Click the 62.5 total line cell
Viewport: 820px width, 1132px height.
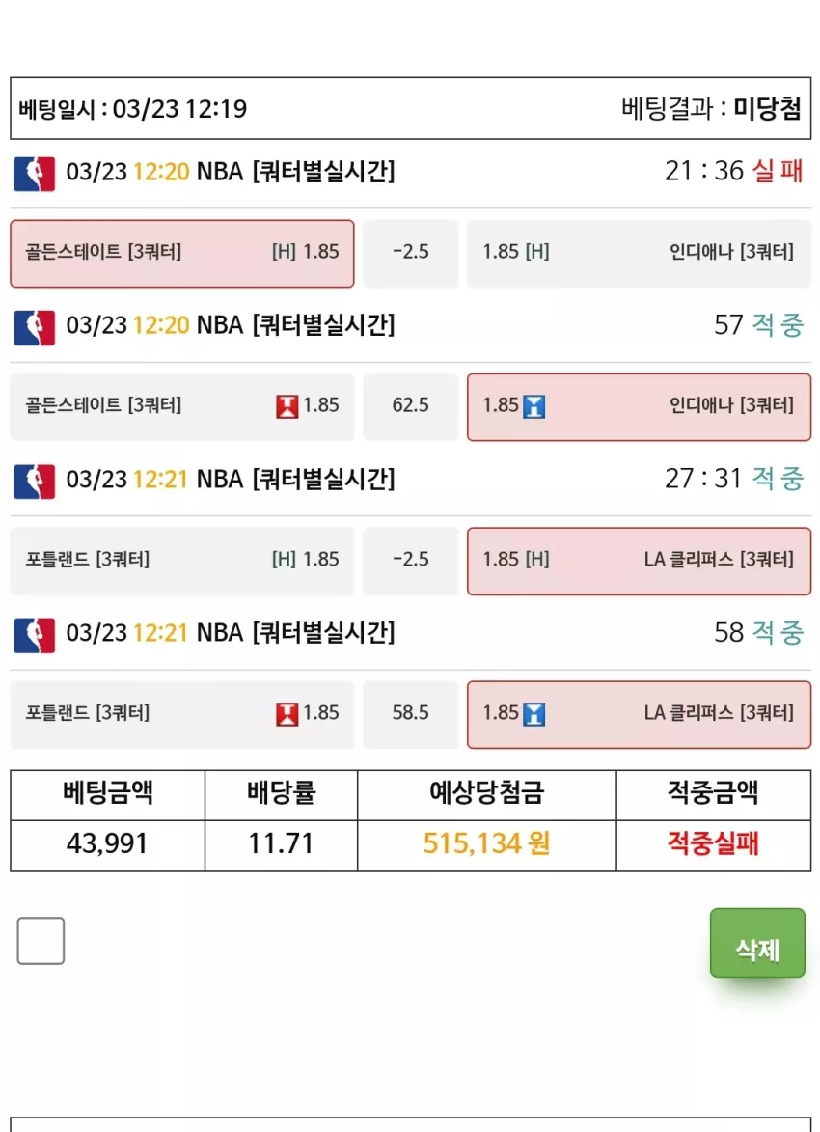[411, 407]
